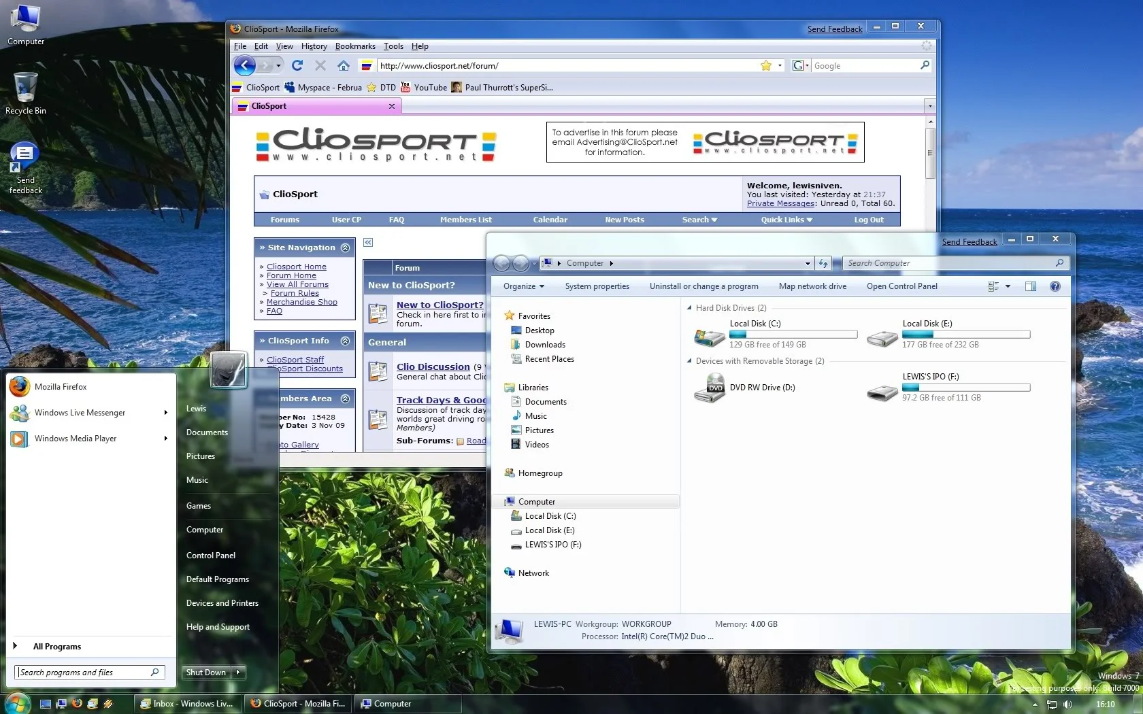Open the YouTube bookmark
The image size is (1143, 714).
coord(424,87)
